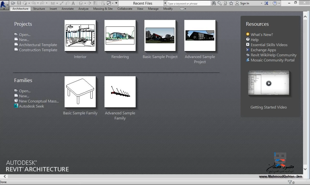Click New Conceptual Mass link
The width and height of the screenshot is (310, 185).
coord(39,101)
